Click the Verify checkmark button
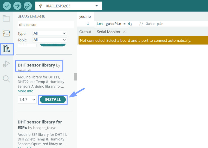208x148 pixels. click(7, 6)
